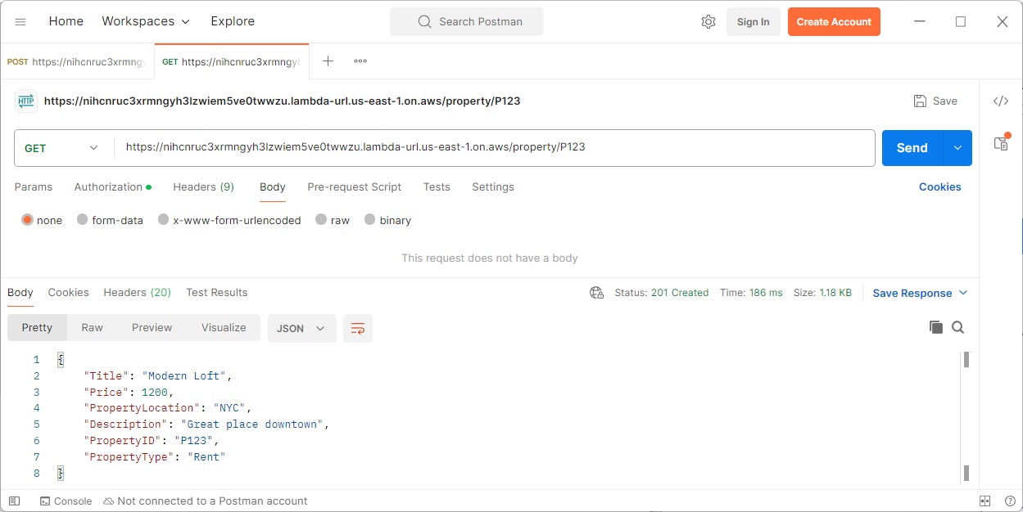Switch to the Raw response view
The width and height of the screenshot is (1023, 512).
click(91, 327)
